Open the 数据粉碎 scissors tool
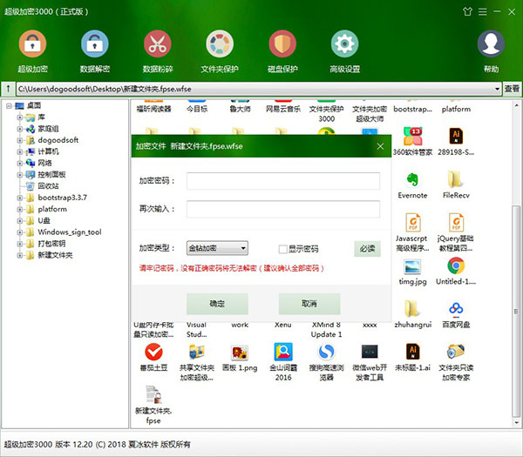The height and width of the screenshot is (457, 523). coord(158,51)
